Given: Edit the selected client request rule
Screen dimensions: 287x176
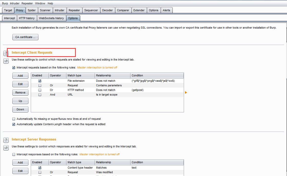Looking at the screenshot, I should coord(20,84).
